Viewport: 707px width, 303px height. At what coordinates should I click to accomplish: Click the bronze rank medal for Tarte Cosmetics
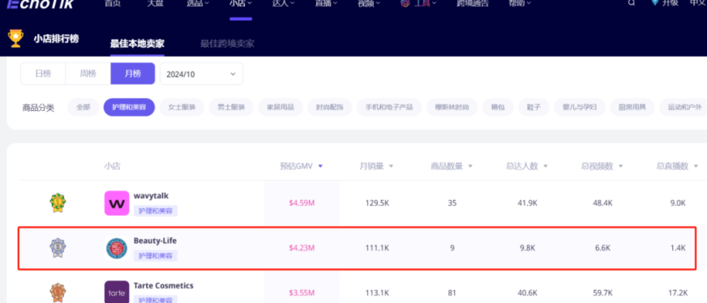(58, 292)
